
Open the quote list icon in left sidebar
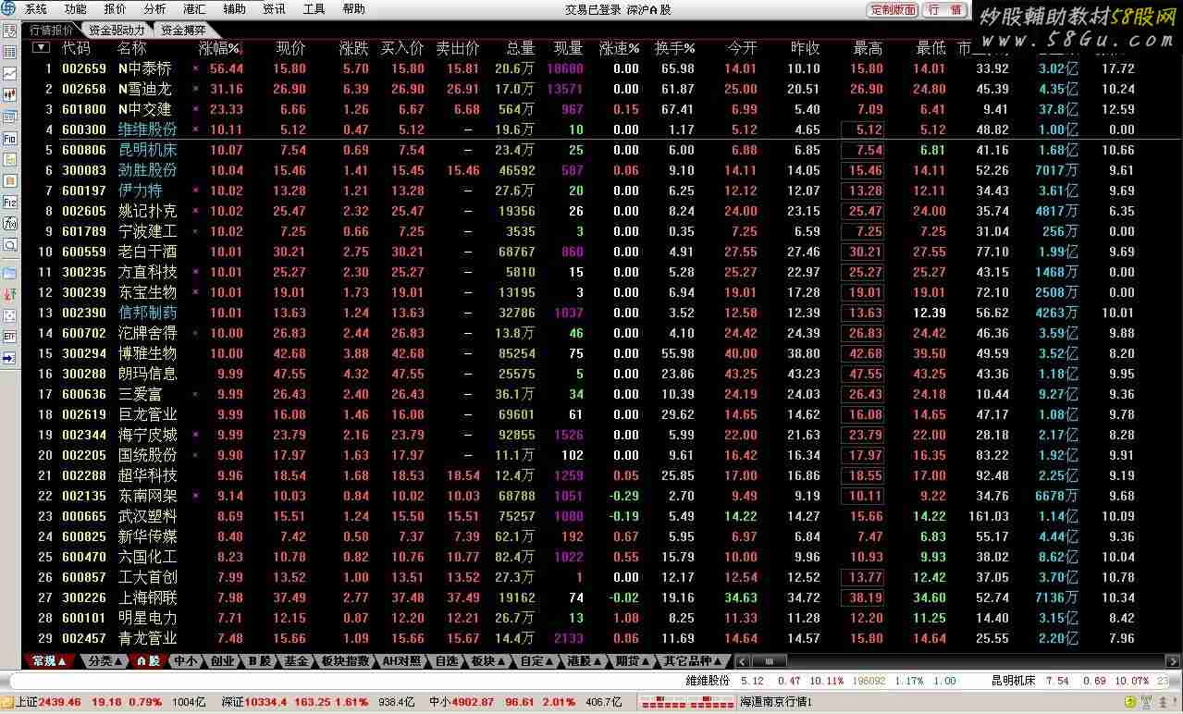point(9,31)
